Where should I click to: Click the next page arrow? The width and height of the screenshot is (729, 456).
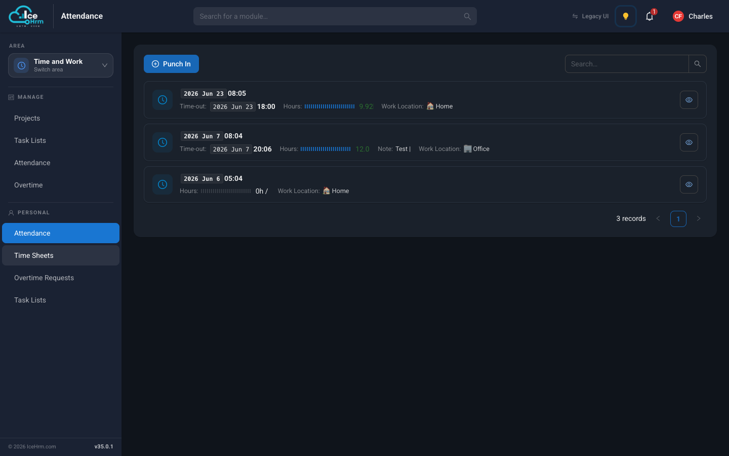pos(699,218)
